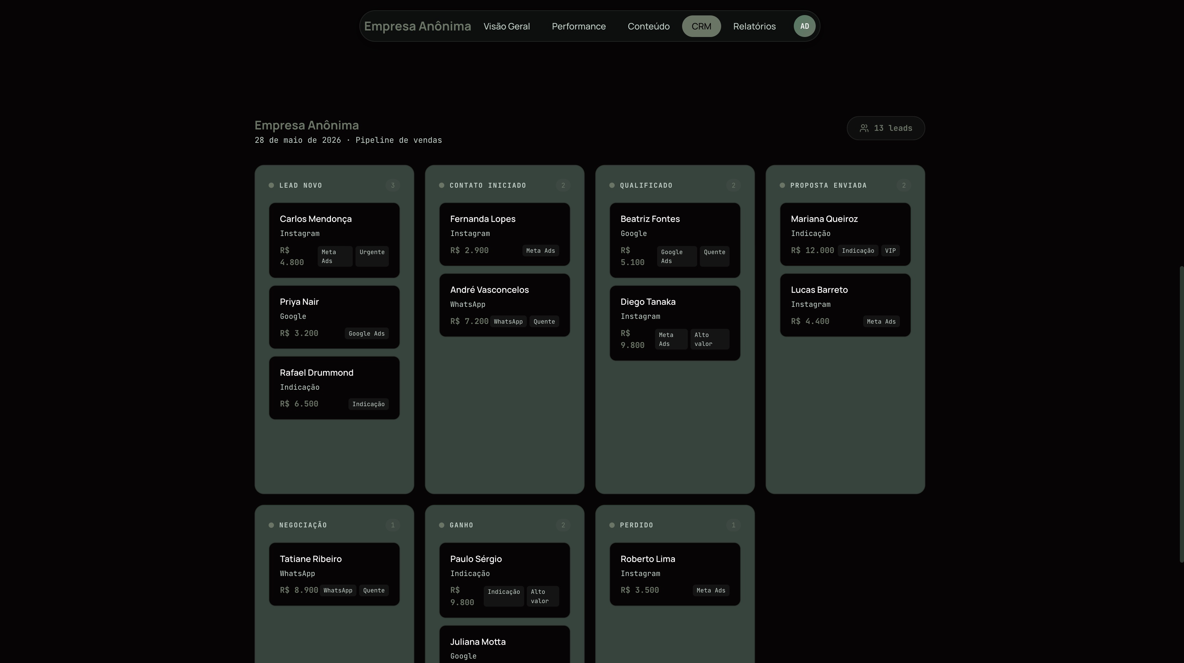Click Proposta Enviada count badge
The height and width of the screenshot is (663, 1184).
click(904, 185)
